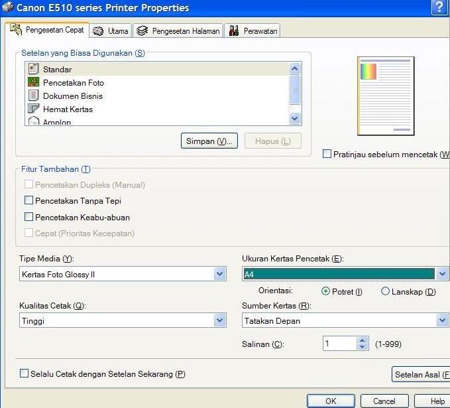
Task: Click the Utama tab printer icon
Action: [x=98, y=31]
